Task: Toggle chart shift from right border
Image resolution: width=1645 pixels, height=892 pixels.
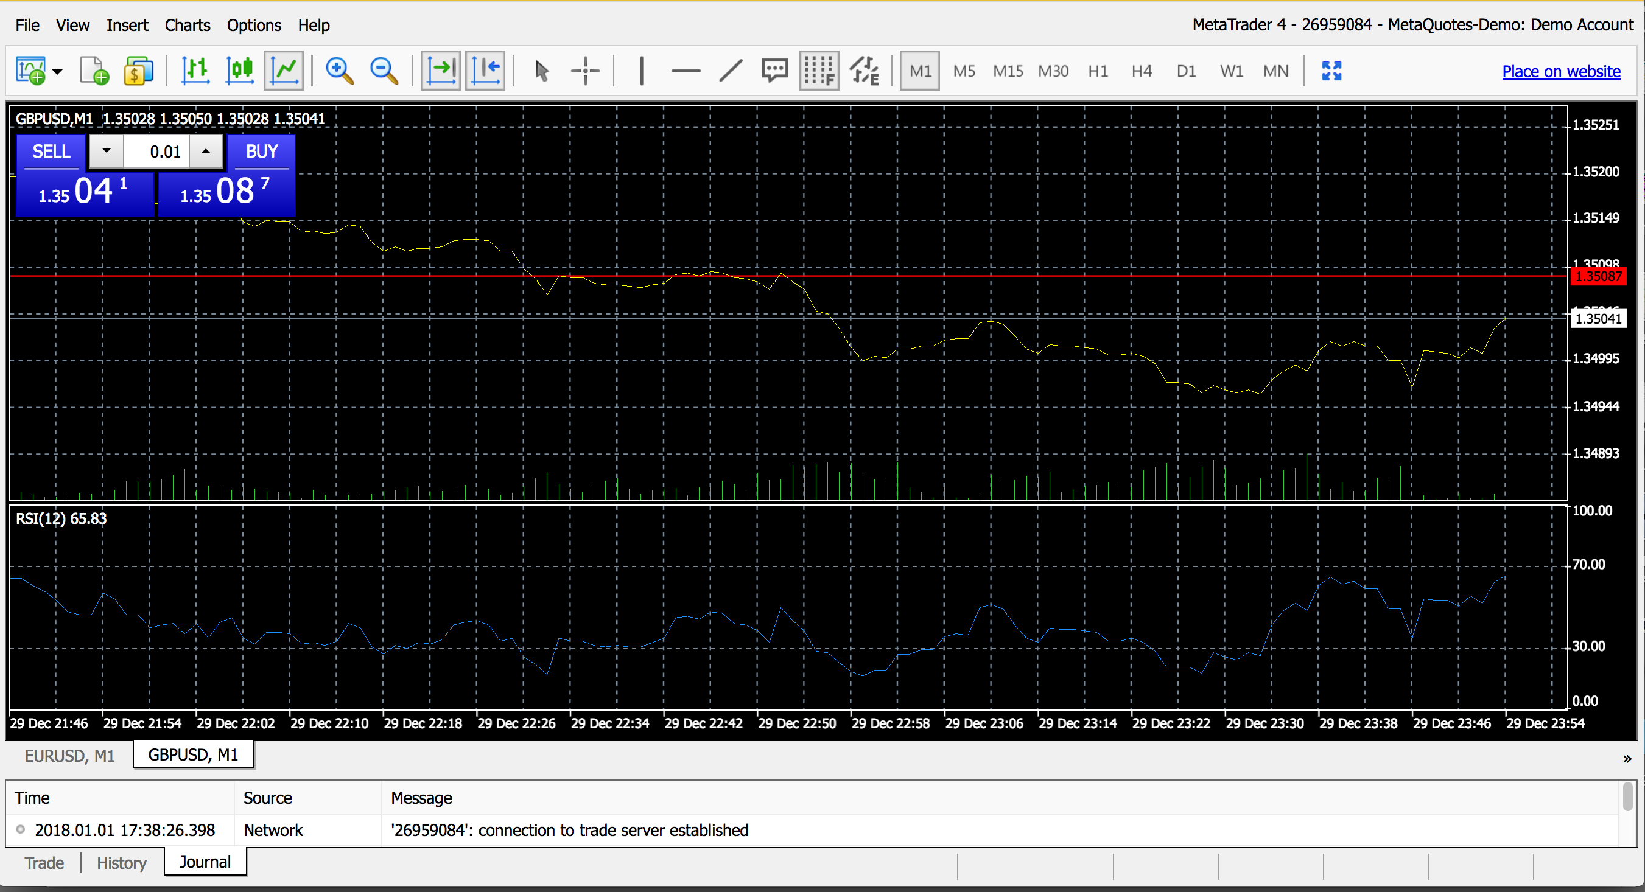Action: coord(485,70)
